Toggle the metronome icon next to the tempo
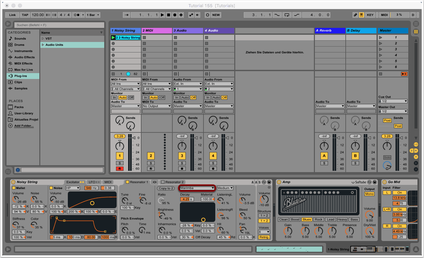 point(76,15)
